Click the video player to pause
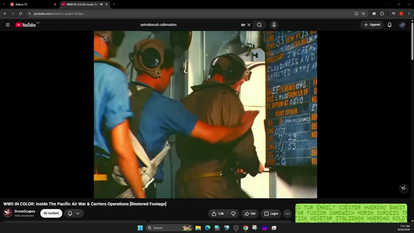The image size is (414, 233). [205, 115]
